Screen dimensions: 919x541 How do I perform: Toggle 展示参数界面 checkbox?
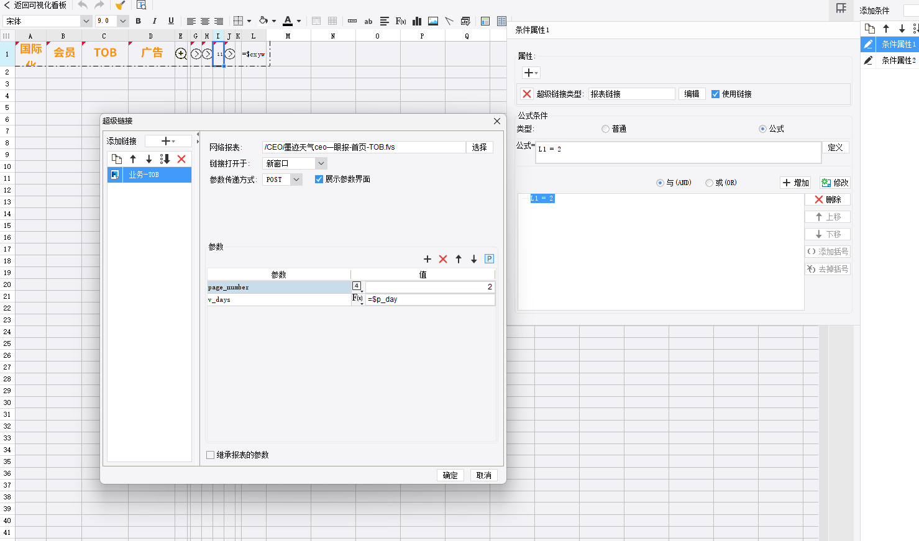pyautogui.click(x=319, y=180)
